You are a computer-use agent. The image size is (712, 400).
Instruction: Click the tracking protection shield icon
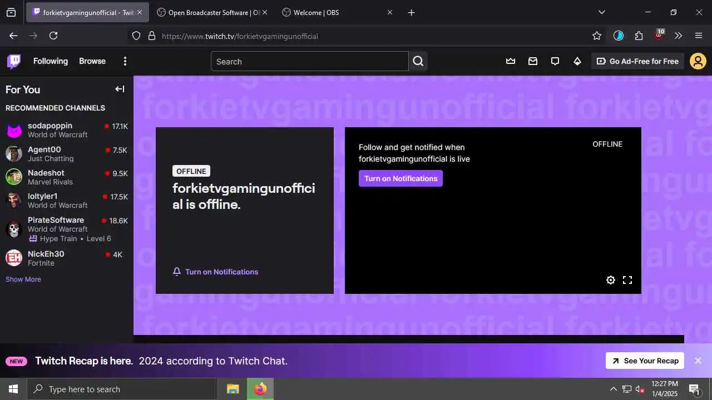tap(136, 36)
